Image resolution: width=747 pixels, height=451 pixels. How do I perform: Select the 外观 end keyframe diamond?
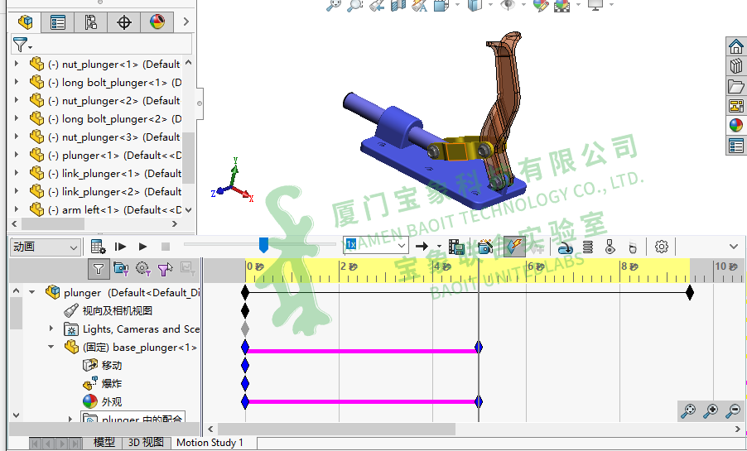pos(479,401)
